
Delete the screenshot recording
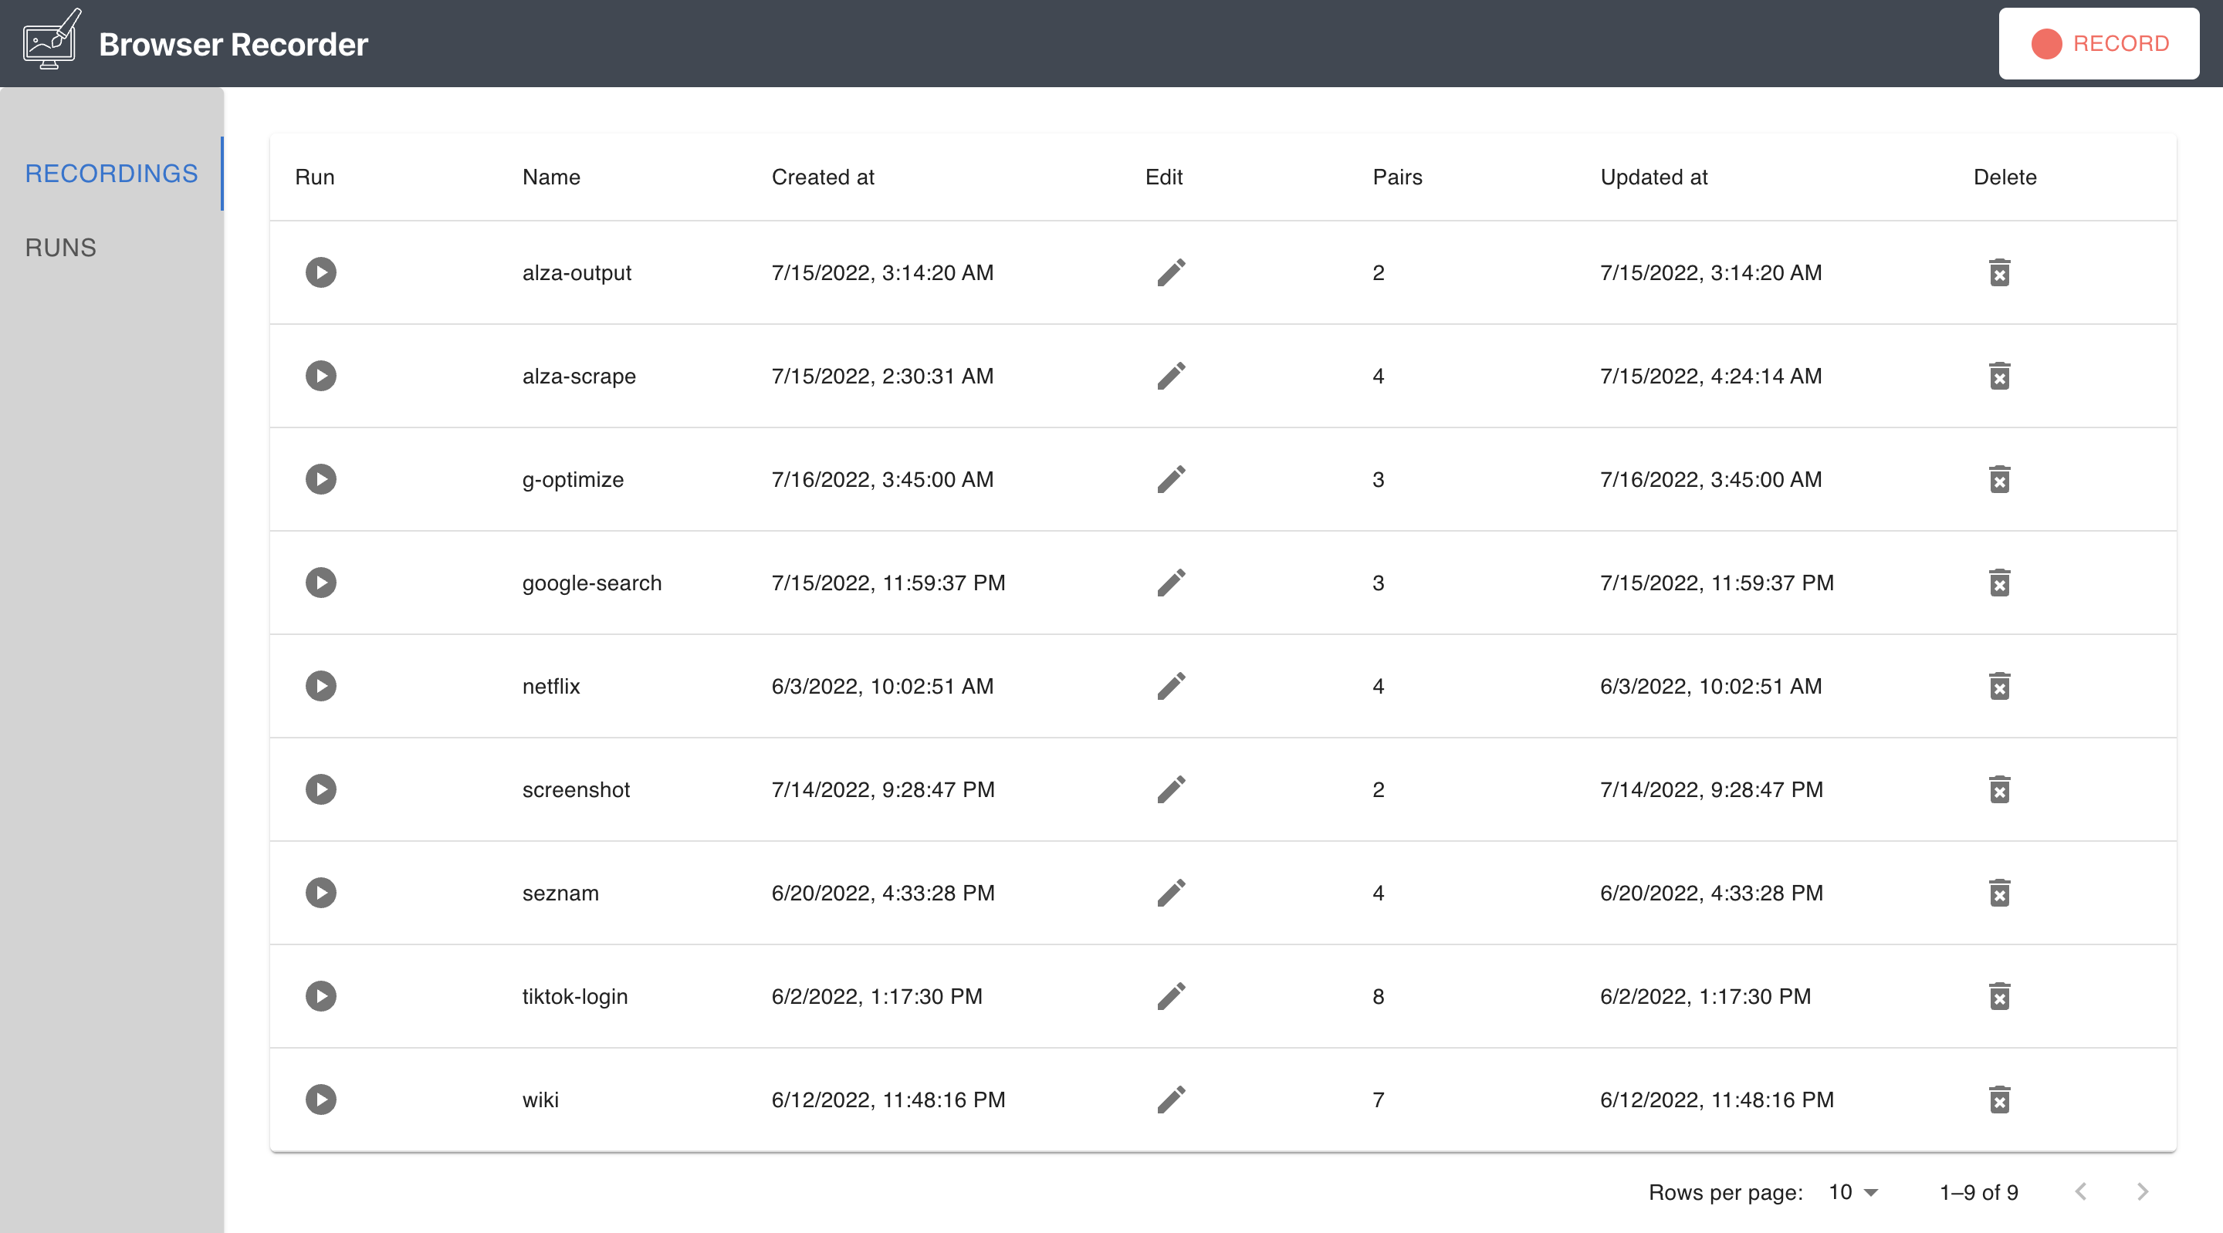[x=1999, y=789]
